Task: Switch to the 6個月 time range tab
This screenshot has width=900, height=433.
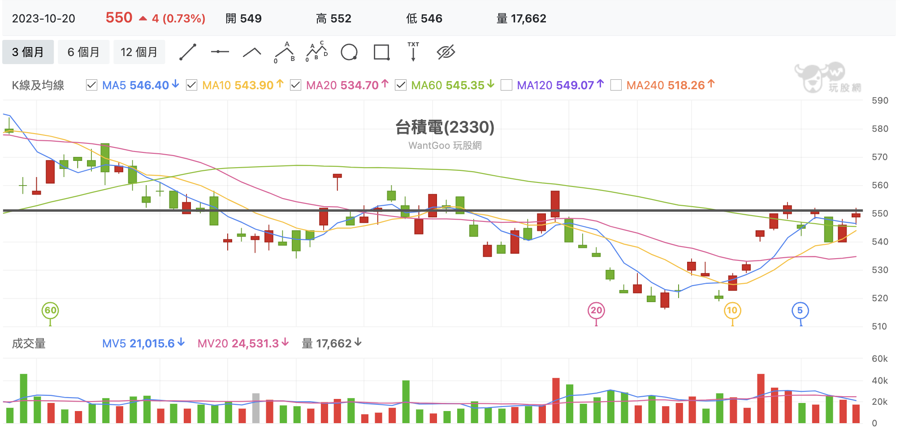Action: pos(83,52)
